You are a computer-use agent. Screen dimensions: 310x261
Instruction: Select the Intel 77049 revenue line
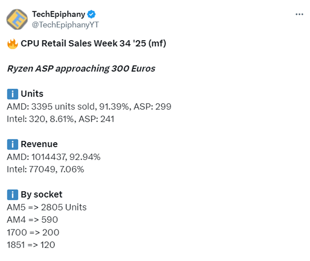click(x=45, y=169)
